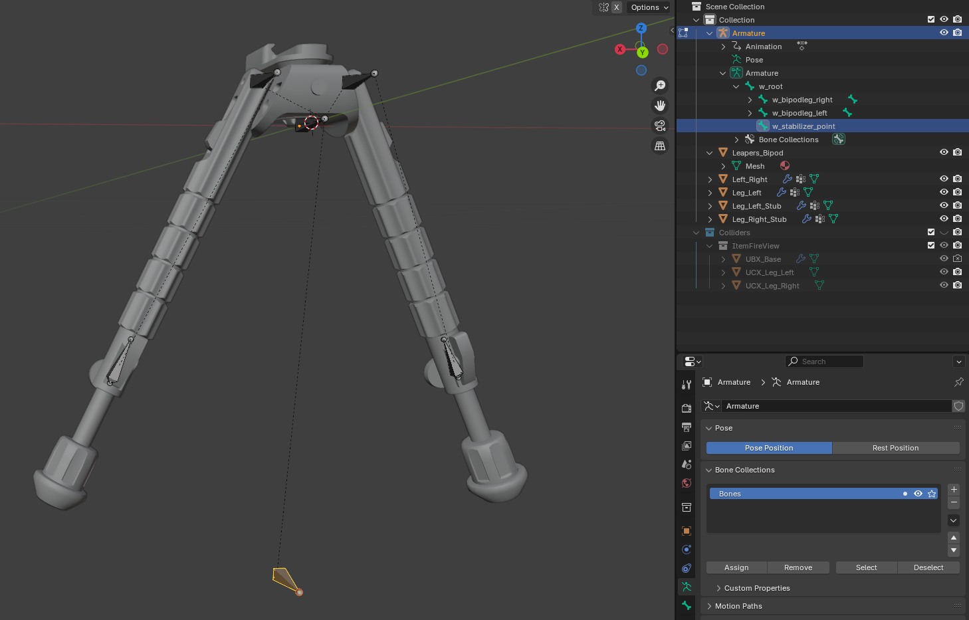969x620 pixels.
Task: Open the Bone properties tab
Action: [x=687, y=605]
